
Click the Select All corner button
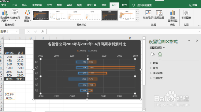(2, 38)
